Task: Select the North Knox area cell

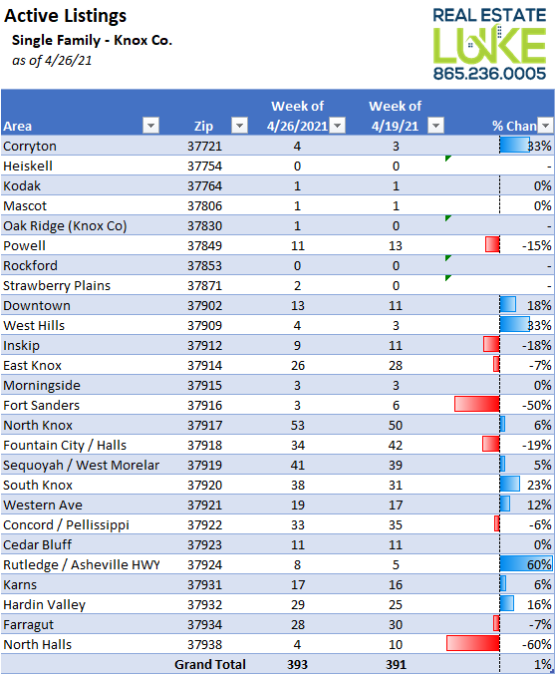Action: tap(82, 425)
